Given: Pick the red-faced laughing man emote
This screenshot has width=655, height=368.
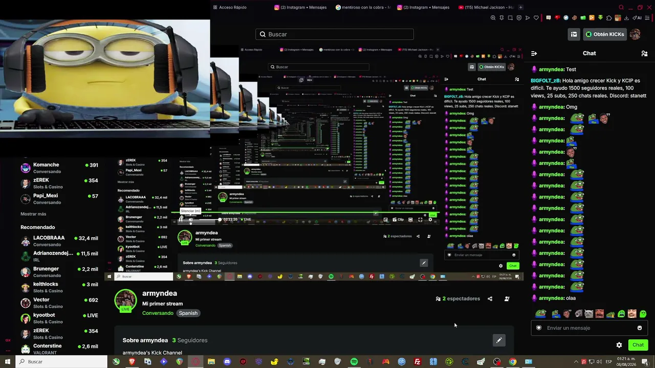Looking at the screenshot, I should point(600,313).
